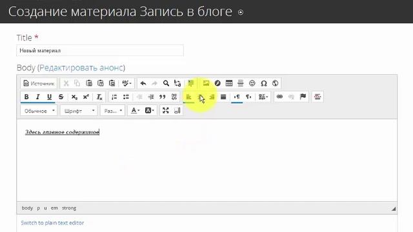Click the teaser break icon
The image size is (413, 232).
click(317, 97)
